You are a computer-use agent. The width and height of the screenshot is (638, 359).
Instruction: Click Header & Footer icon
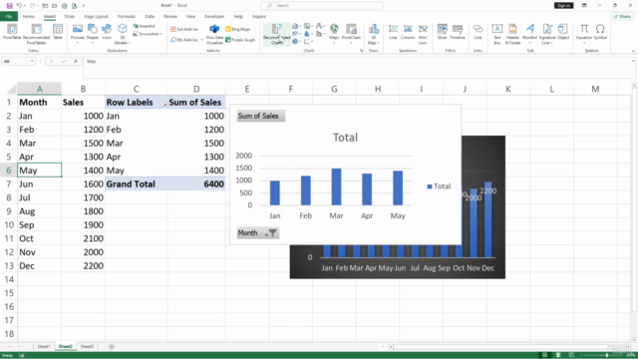[x=512, y=33]
